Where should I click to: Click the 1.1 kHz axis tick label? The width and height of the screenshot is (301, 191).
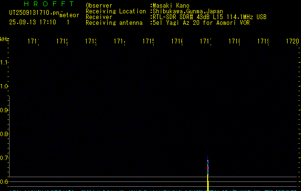(4, 62)
